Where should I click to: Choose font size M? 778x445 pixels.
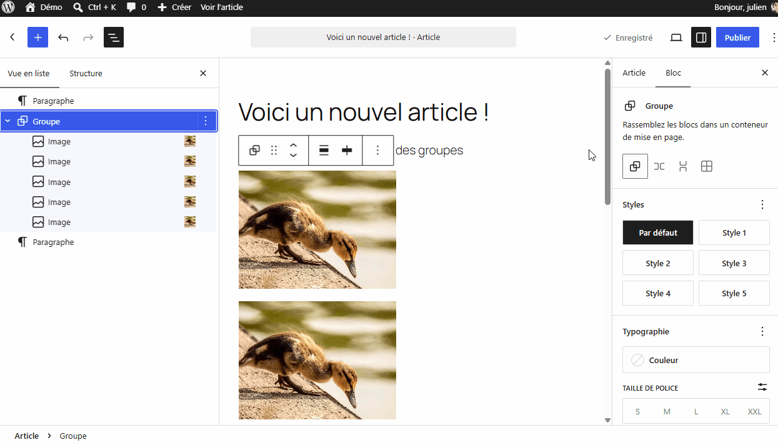click(x=667, y=411)
